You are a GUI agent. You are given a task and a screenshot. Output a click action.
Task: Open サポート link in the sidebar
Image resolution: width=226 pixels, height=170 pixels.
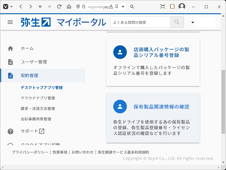coord(29,131)
